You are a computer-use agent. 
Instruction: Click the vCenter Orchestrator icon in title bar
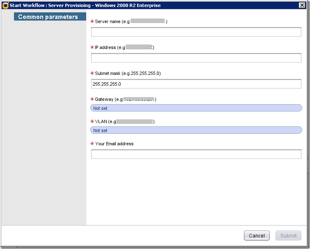coord(5,5)
